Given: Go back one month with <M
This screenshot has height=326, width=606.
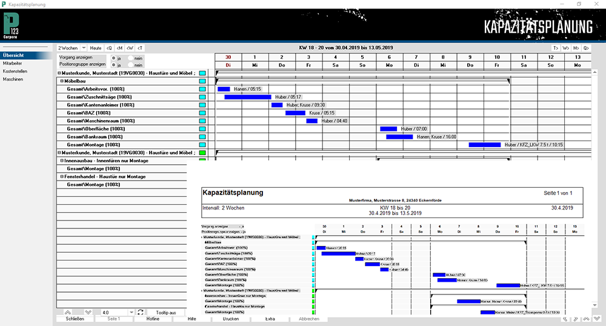Looking at the screenshot, I should click(x=119, y=47).
